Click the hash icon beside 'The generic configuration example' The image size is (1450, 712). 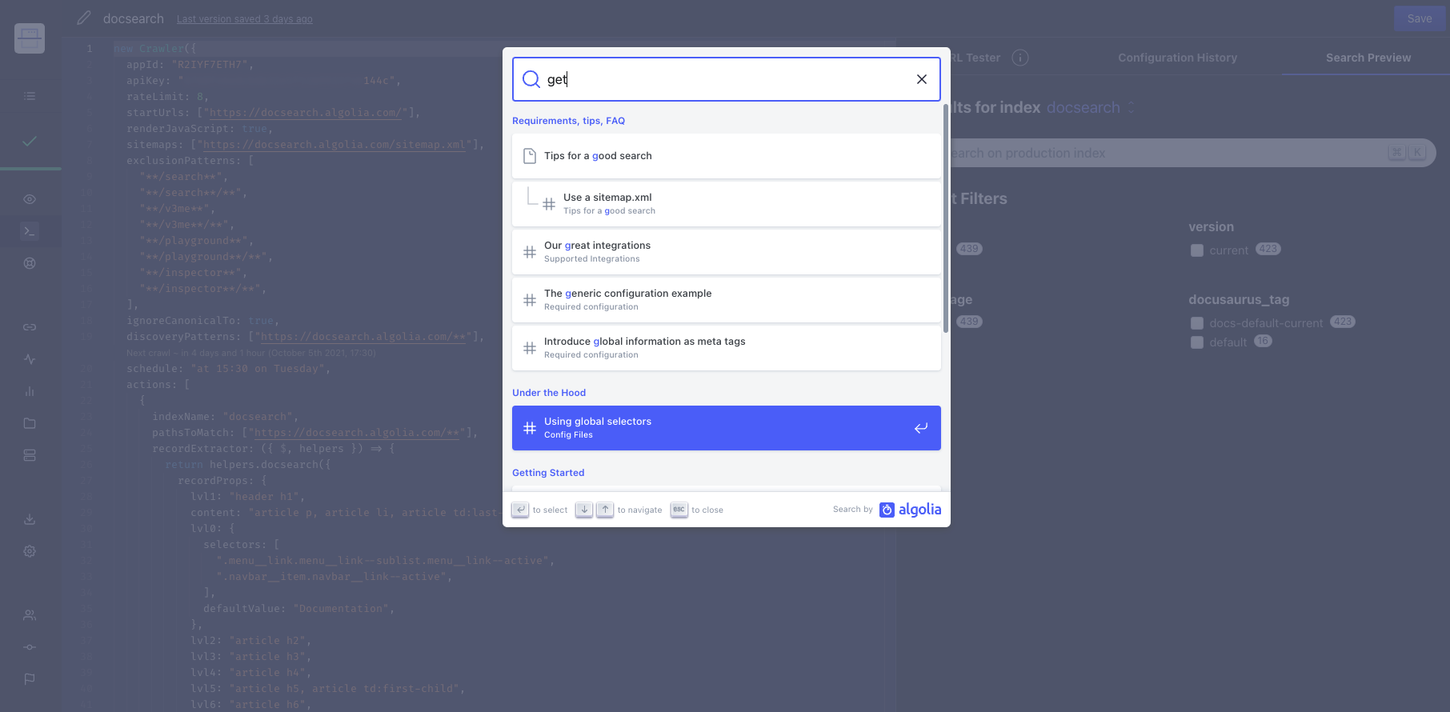point(530,300)
